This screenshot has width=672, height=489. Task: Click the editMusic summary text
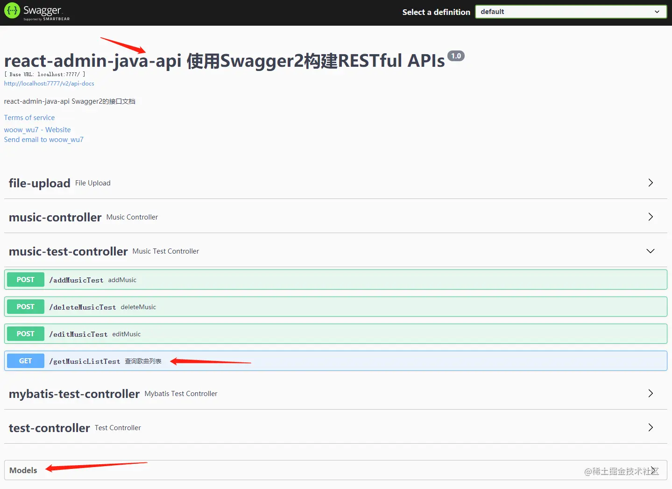point(127,334)
